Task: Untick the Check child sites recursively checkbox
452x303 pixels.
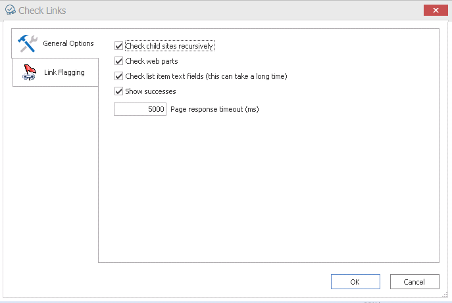Action: [x=119, y=46]
